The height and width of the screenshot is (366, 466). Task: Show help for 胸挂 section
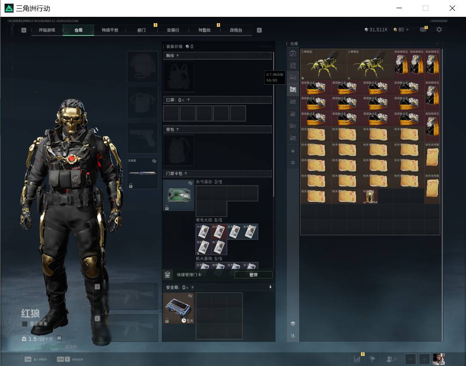click(x=177, y=55)
